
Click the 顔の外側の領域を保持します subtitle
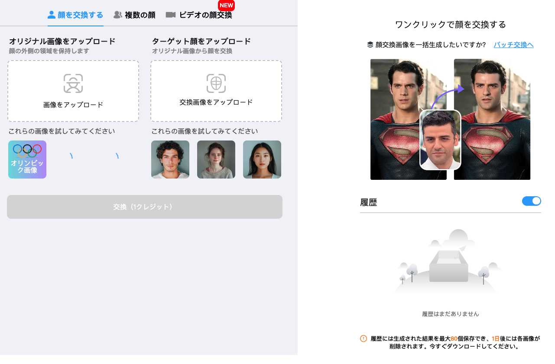tap(49, 51)
